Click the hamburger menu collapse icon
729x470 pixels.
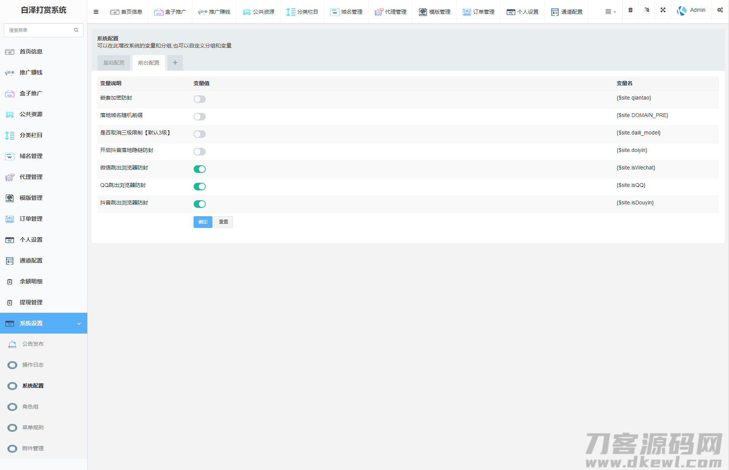point(96,12)
